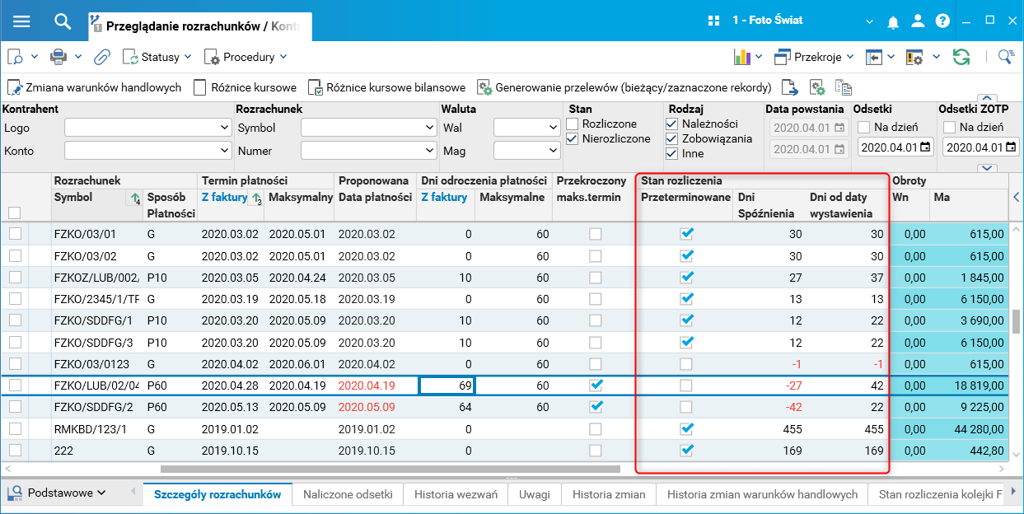Open the Historia zmian warunków handlowych tab
Viewport: 1024px width, 514px height.
[762, 494]
